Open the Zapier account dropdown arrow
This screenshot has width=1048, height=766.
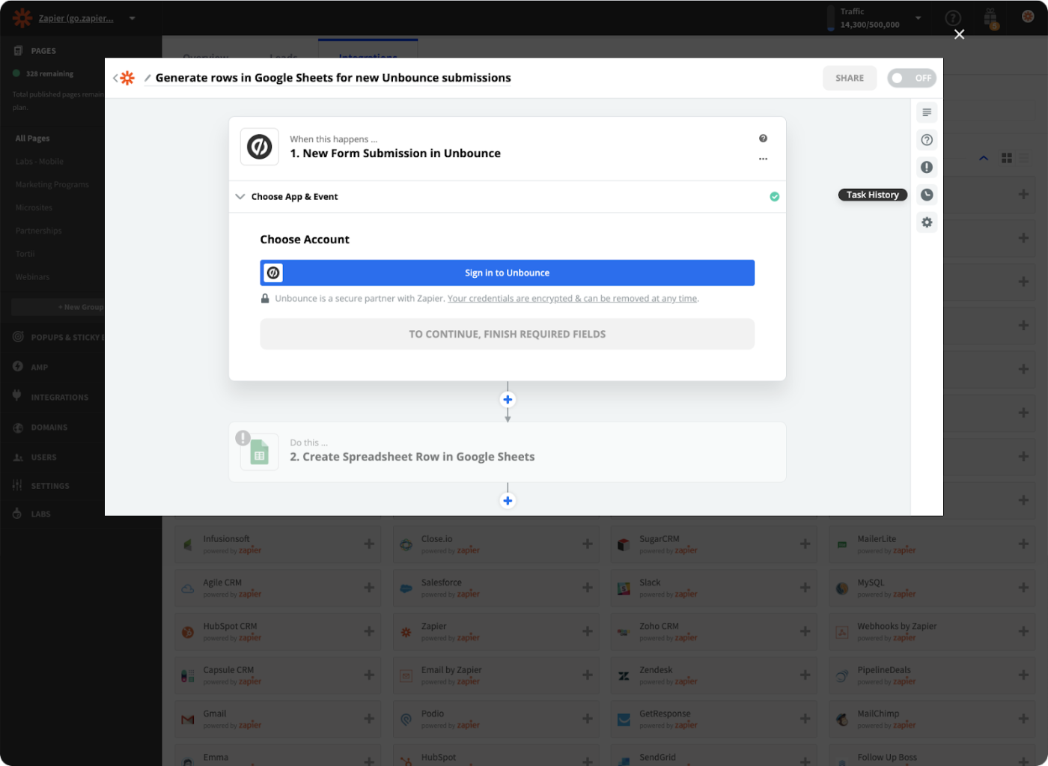(132, 18)
